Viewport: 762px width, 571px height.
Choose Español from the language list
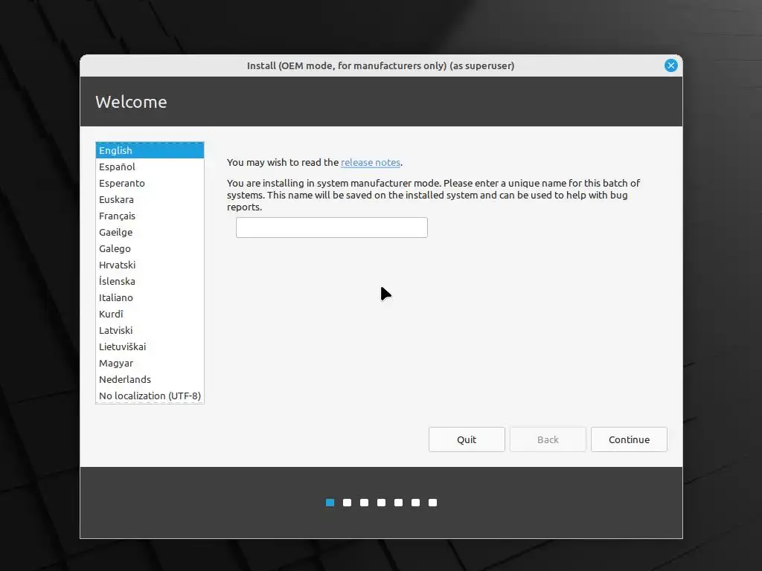tap(150, 167)
